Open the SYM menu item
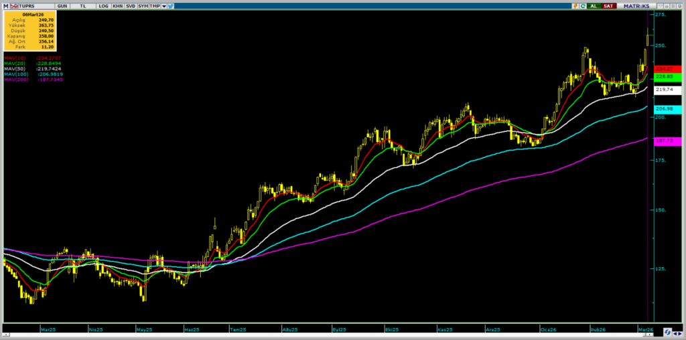 (x=143, y=5)
